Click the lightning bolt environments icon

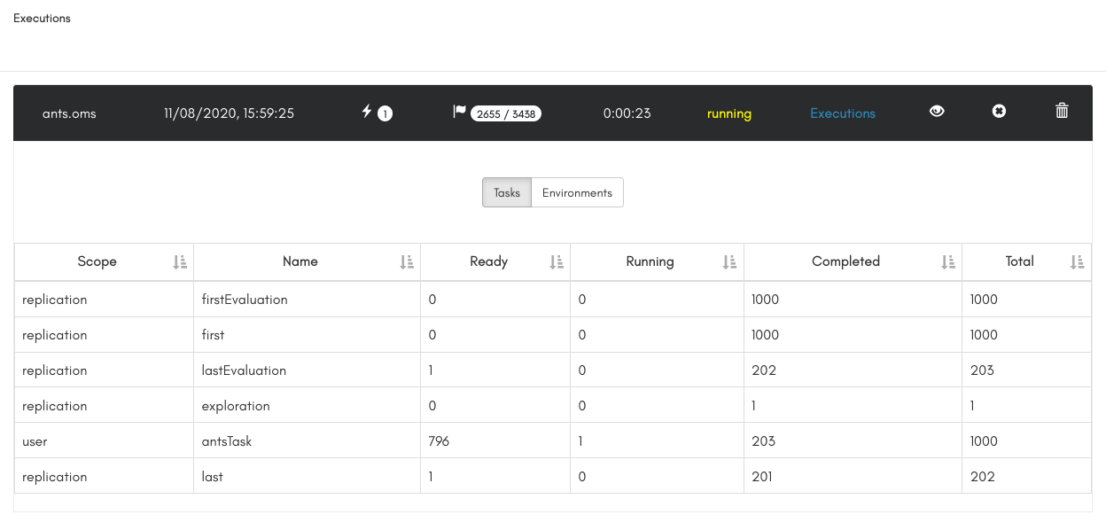(x=367, y=112)
